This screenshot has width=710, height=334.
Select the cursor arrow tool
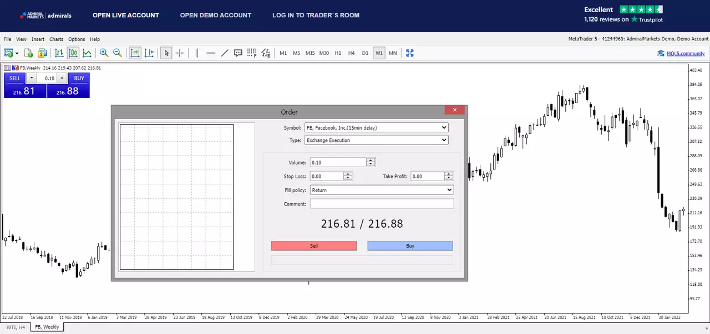(x=166, y=53)
